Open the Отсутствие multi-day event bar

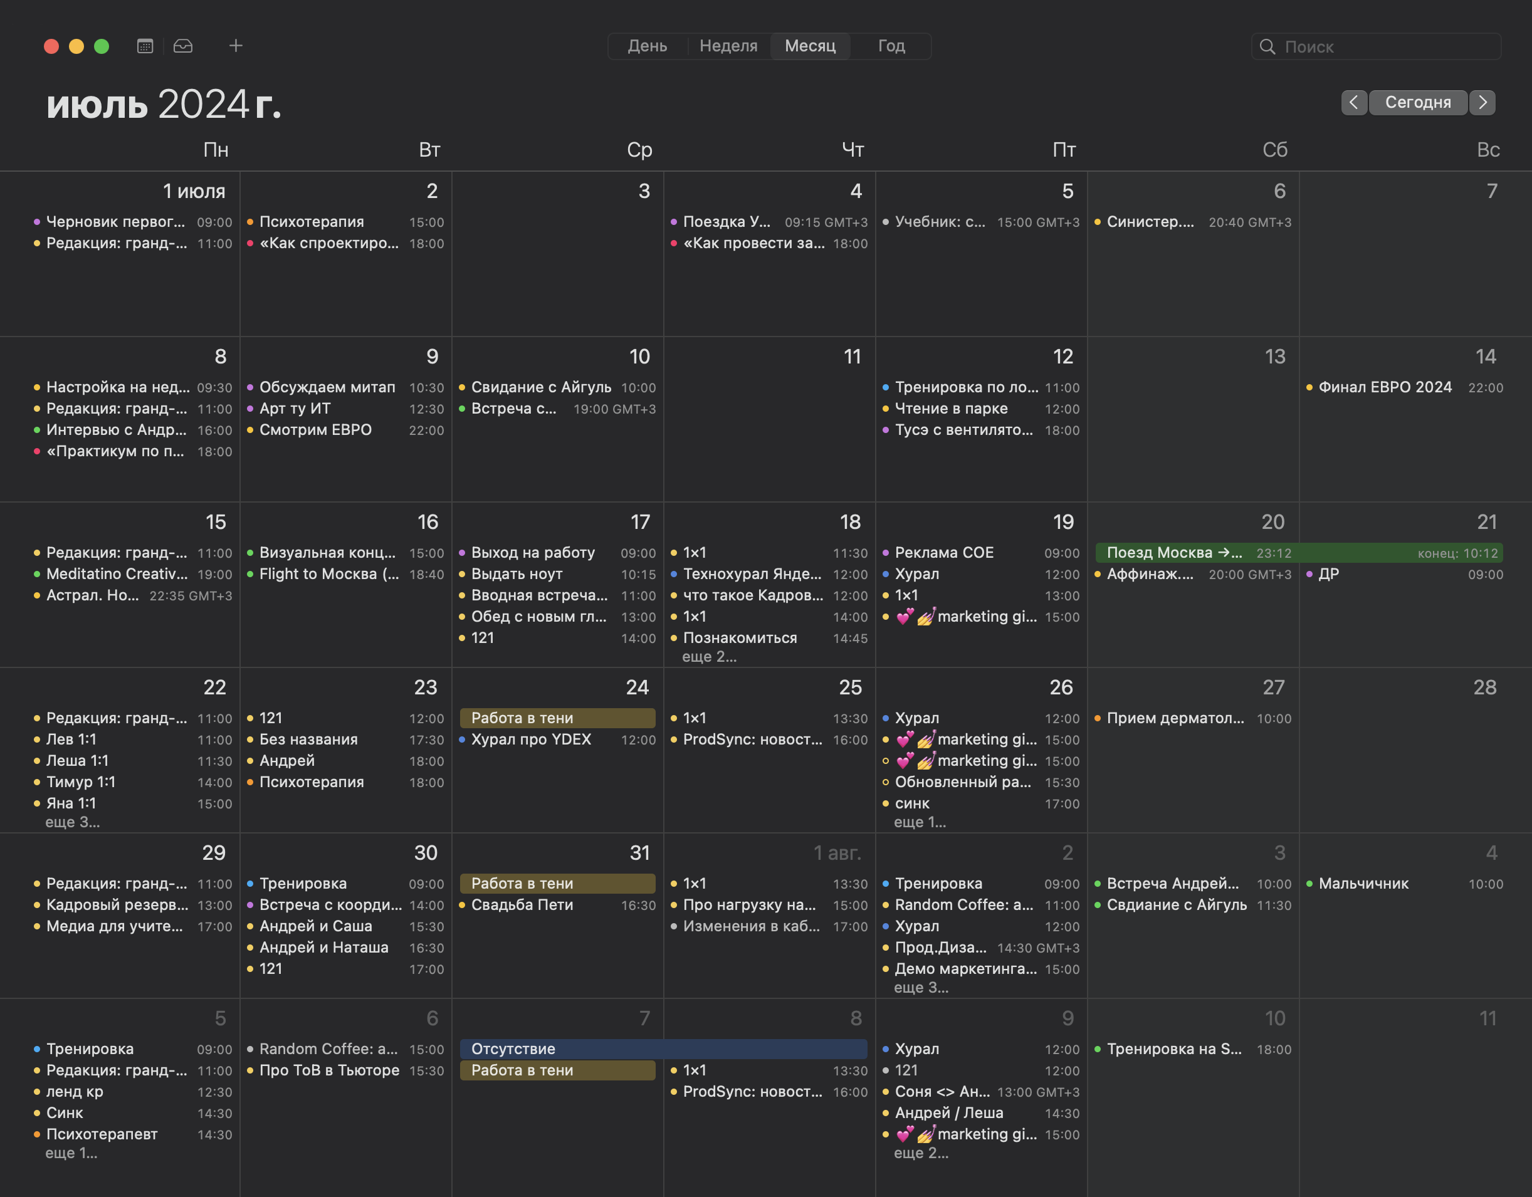tap(664, 1050)
